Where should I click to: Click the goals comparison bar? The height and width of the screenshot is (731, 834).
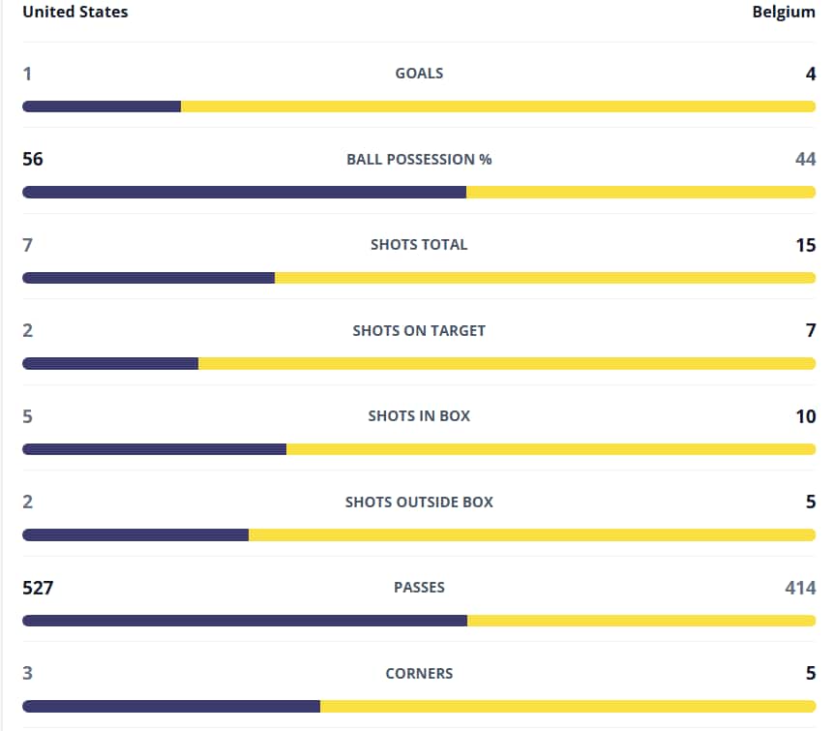coord(419,107)
